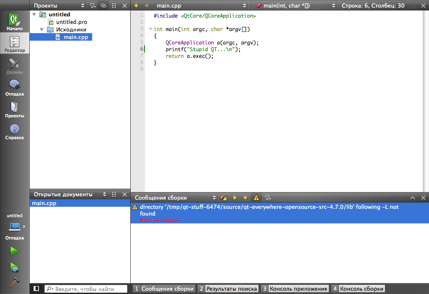Start debugging with the play-and-bug button
Image resolution: width=429 pixels, height=294 pixels.
15,267
